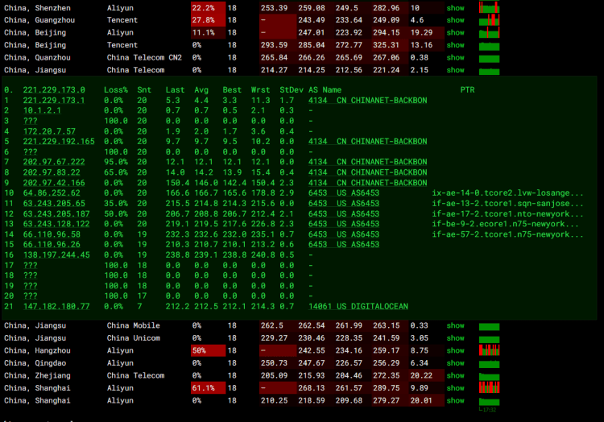Image resolution: width=604 pixels, height=422 pixels.
Task: Open AS 4134 CHINANET-BACKBON link on hop 9
Action: coord(367,183)
